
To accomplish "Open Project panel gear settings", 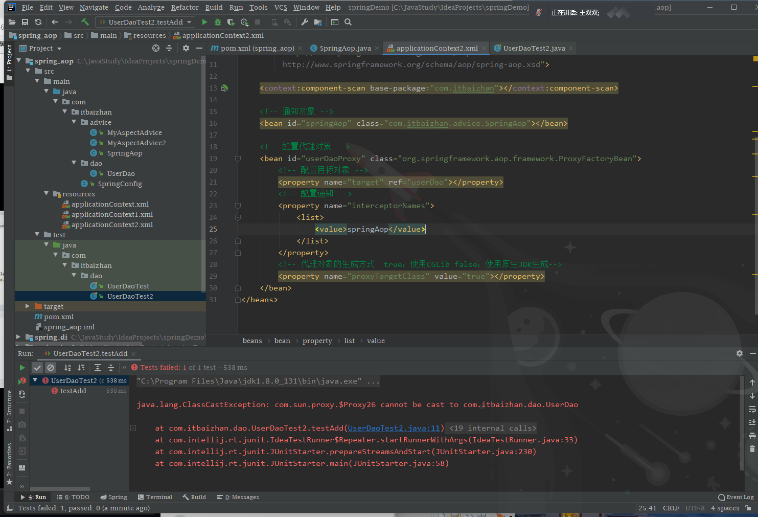I will click(186, 48).
